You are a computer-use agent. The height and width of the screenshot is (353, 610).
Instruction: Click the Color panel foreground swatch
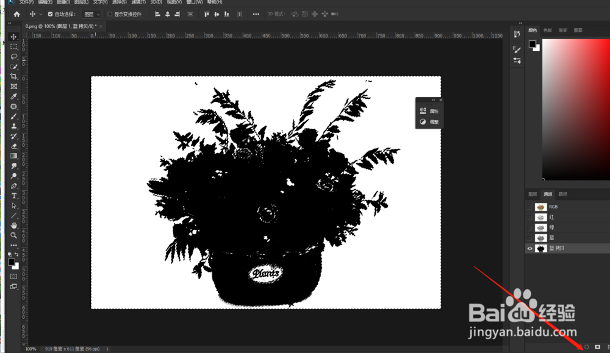click(532, 43)
